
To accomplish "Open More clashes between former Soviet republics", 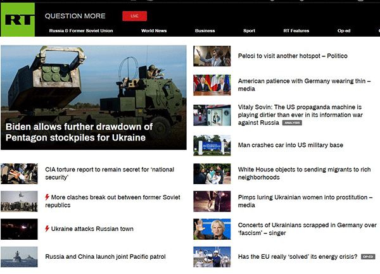I will (113, 201).
